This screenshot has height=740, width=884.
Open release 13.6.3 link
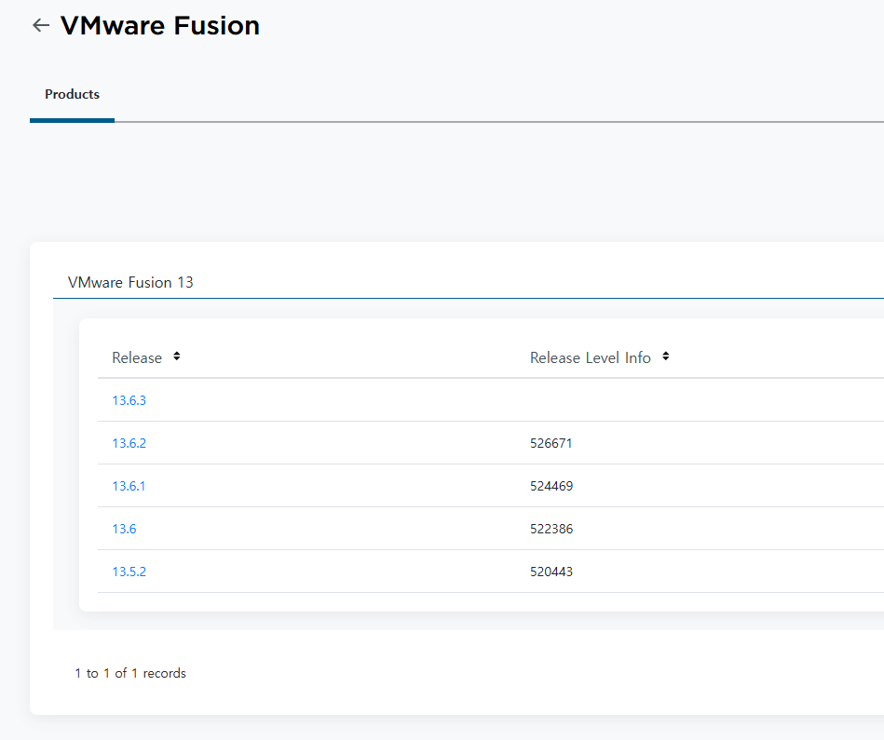point(129,400)
